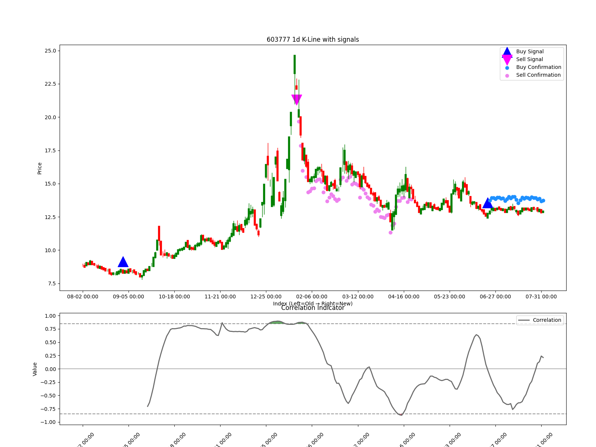Click the "Value" y-axis label

pos(35,369)
